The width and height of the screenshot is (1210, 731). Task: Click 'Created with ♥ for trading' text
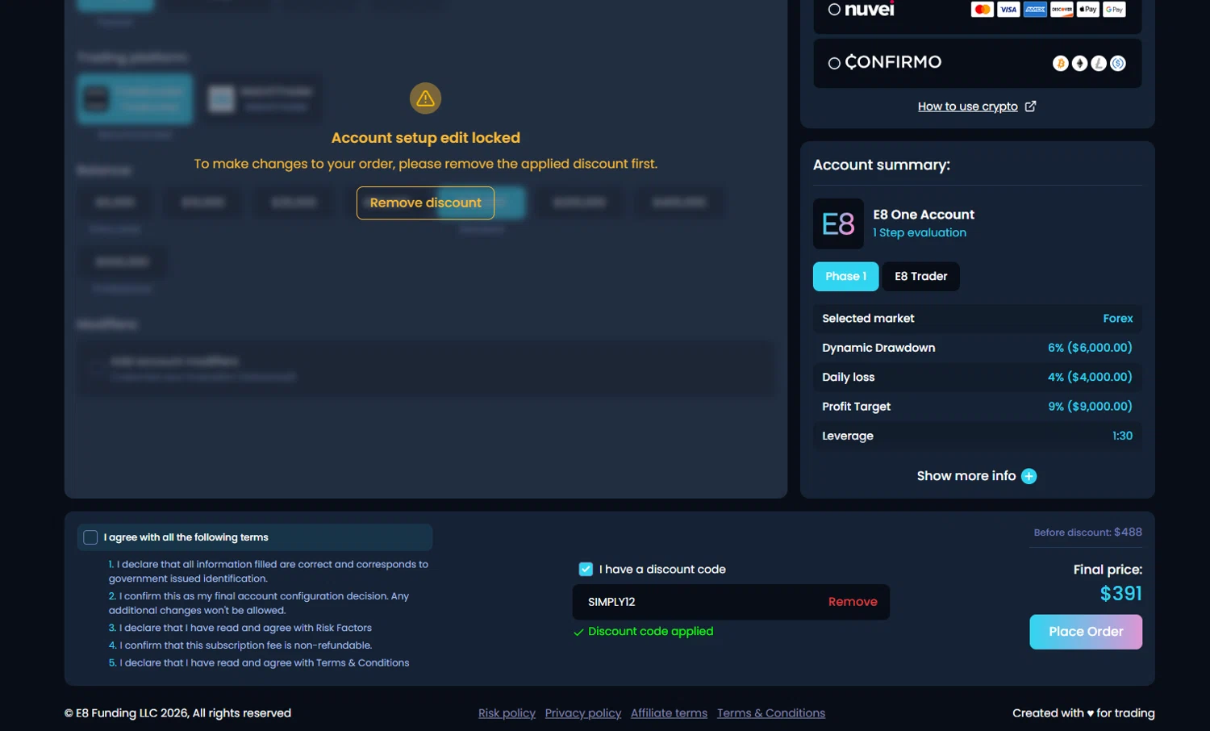1083,713
